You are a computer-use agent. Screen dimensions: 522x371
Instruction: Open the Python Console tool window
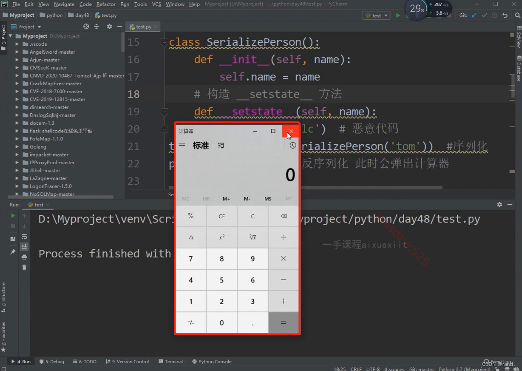212,361
